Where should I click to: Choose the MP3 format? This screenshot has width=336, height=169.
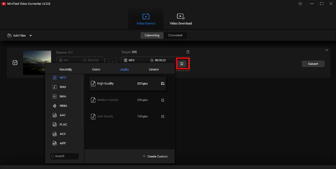[60, 78]
